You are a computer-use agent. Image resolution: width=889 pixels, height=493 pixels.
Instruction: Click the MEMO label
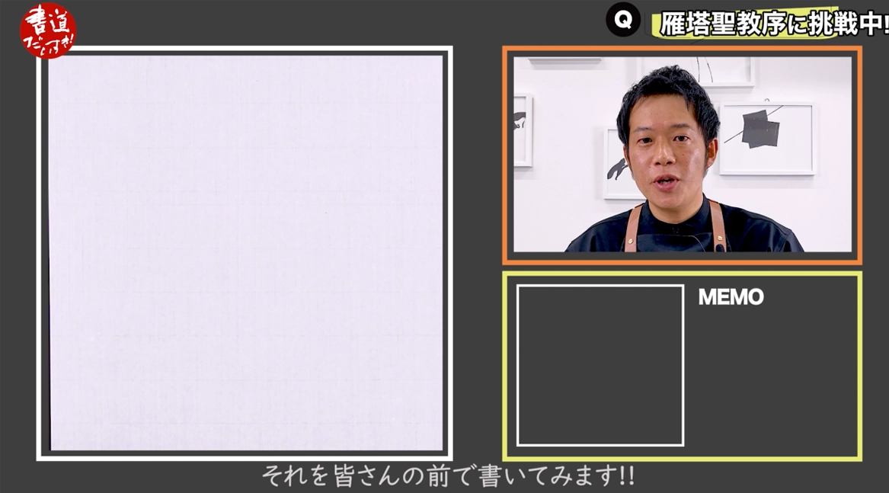731,297
